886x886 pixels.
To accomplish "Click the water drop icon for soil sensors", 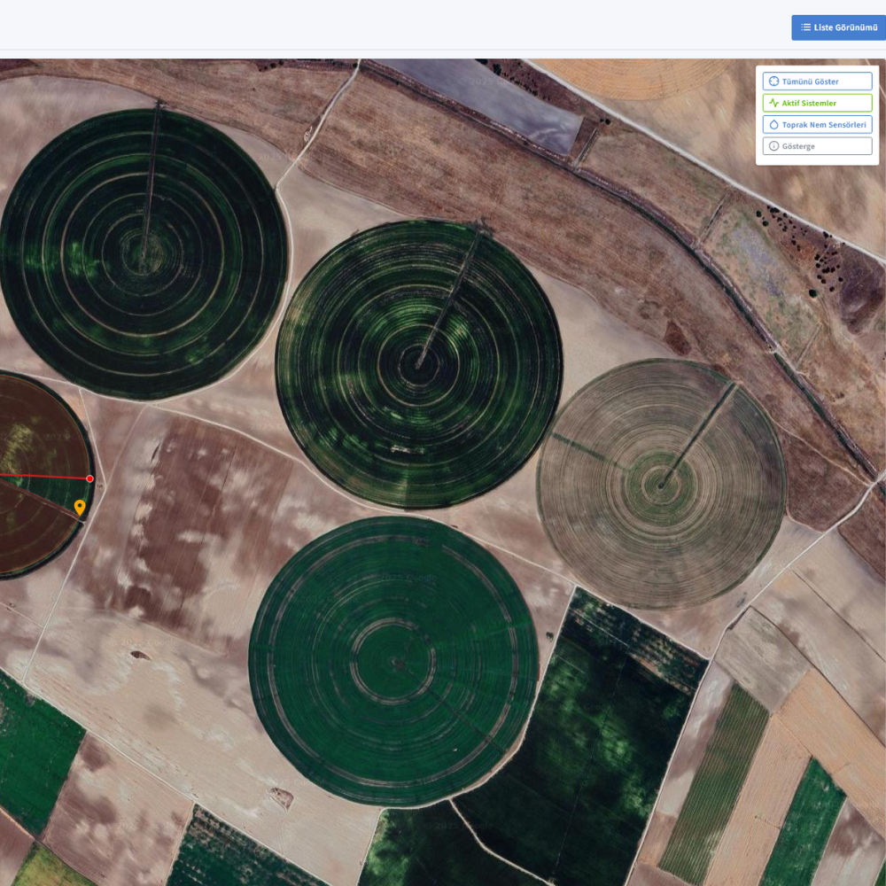I will 773,125.
